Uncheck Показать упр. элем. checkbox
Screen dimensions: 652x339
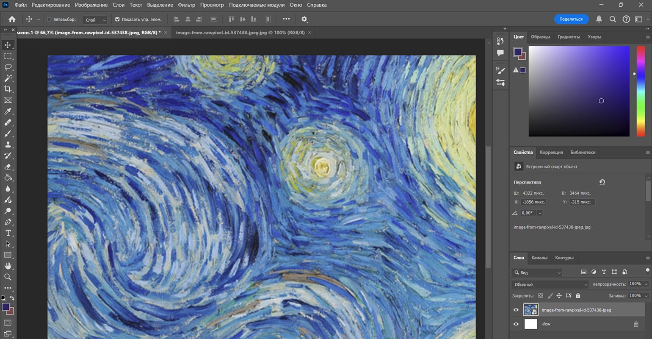118,19
